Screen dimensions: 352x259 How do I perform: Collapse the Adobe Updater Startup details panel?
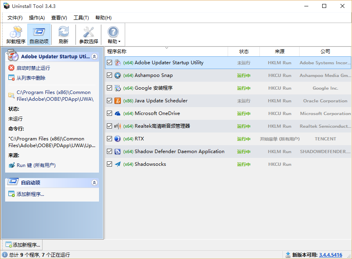tap(95, 56)
